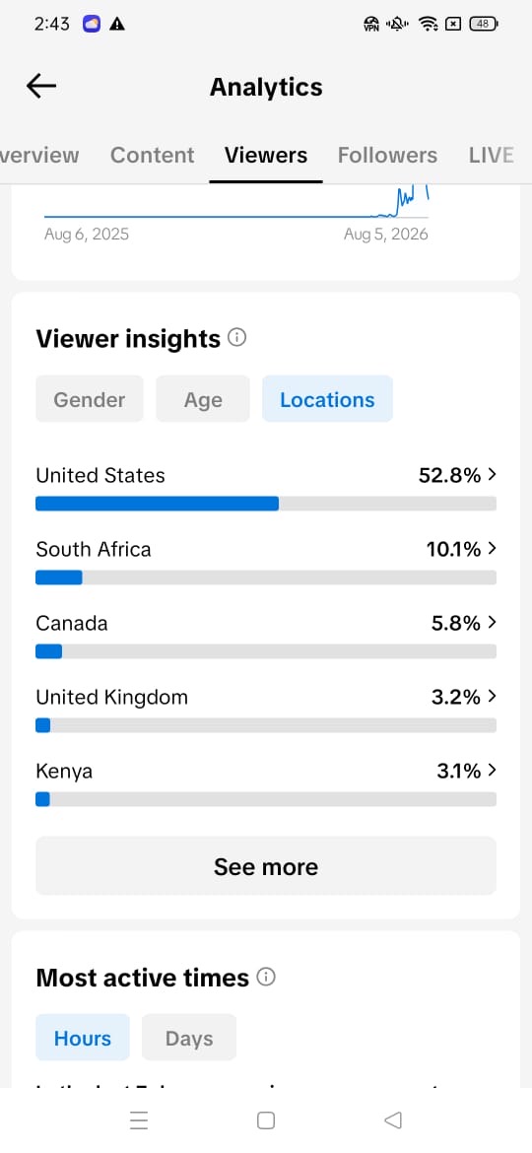Expand South Africa chevron at 10.1%

pos(493,549)
